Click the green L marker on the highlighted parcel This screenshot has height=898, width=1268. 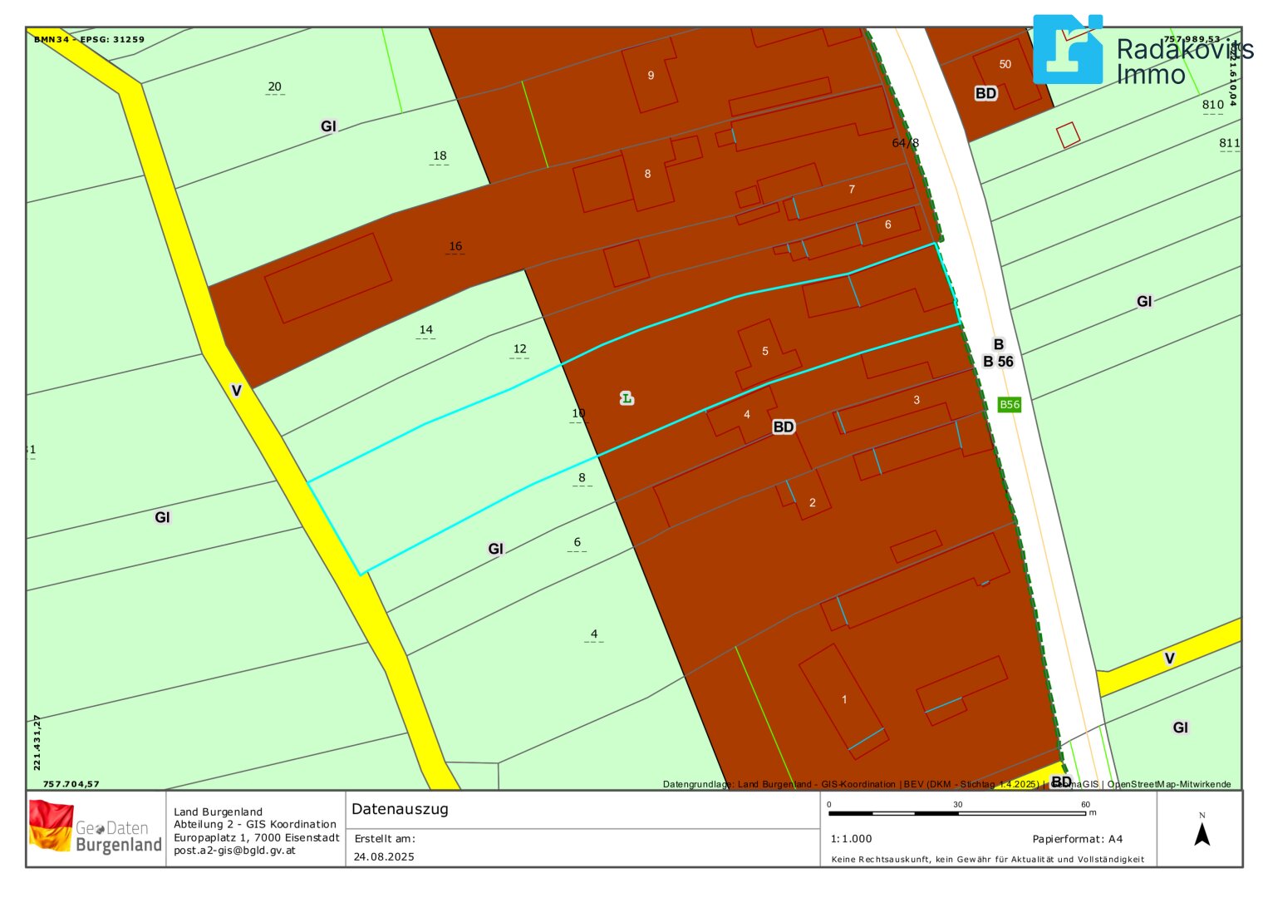(627, 399)
